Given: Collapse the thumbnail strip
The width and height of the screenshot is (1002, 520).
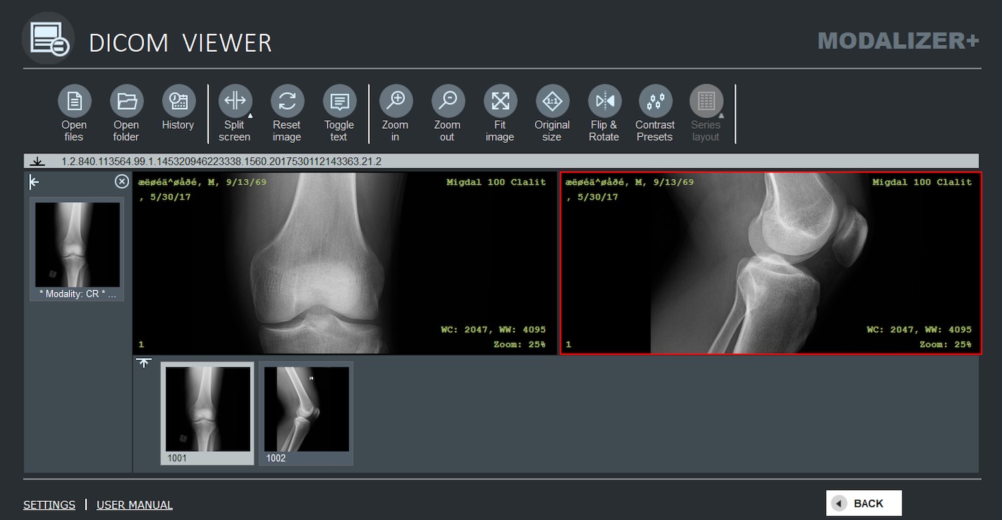Looking at the screenshot, I should (x=144, y=362).
